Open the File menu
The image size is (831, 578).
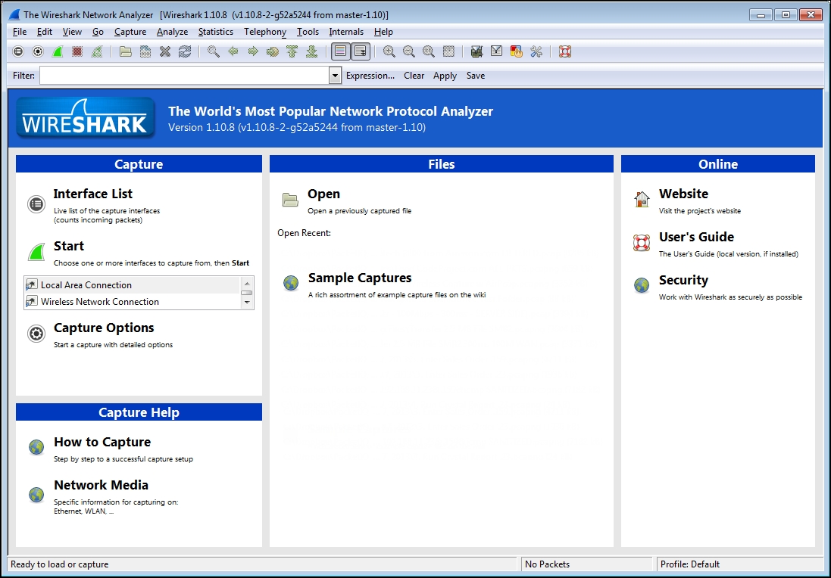tap(20, 32)
